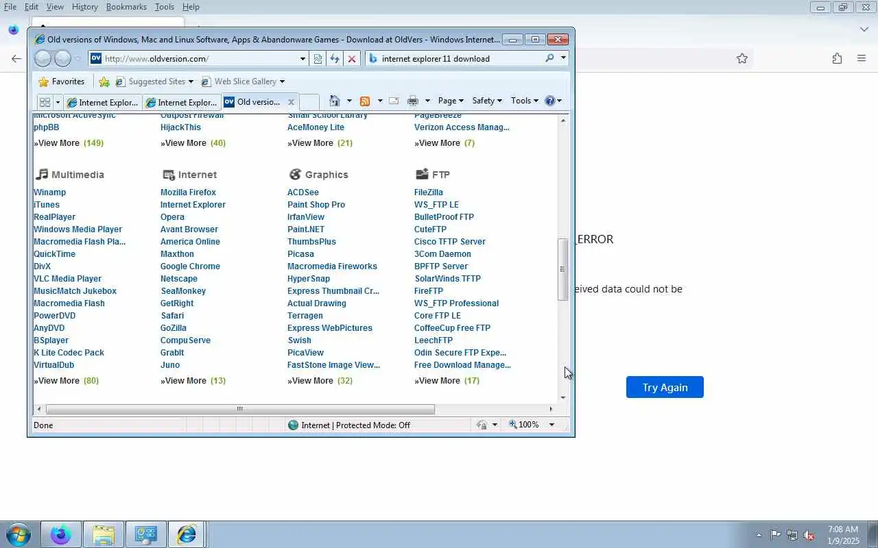Open the Windows Start button
The image size is (878, 548).
click(19, 534)
